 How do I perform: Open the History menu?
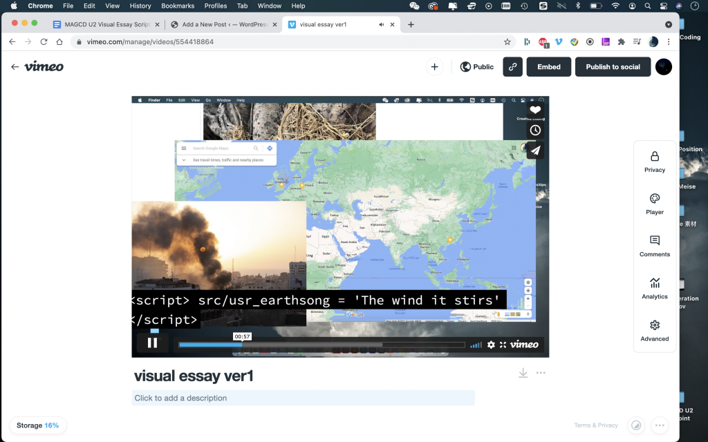140,6
